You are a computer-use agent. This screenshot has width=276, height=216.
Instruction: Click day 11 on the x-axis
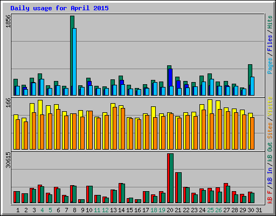(x=97, y=210)
